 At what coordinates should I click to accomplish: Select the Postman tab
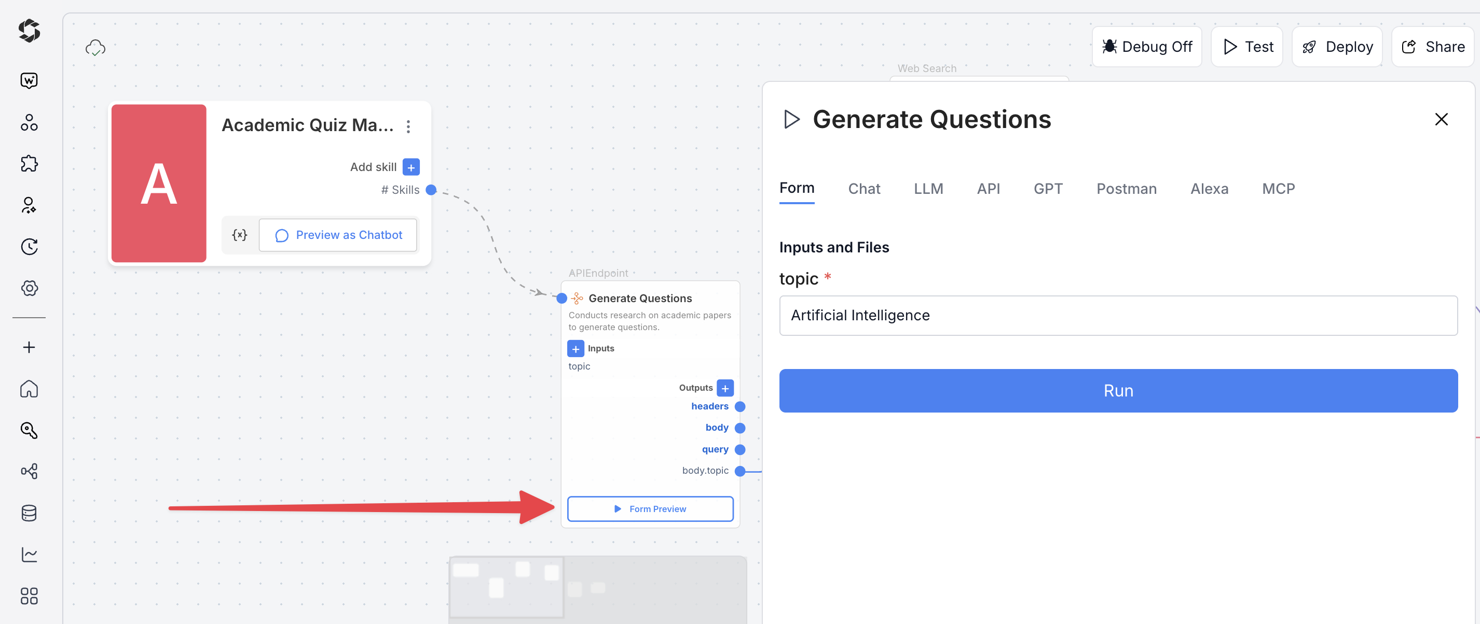point(1126,189)
